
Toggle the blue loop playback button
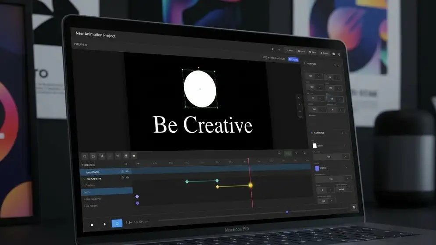click(x=117, y=224)
